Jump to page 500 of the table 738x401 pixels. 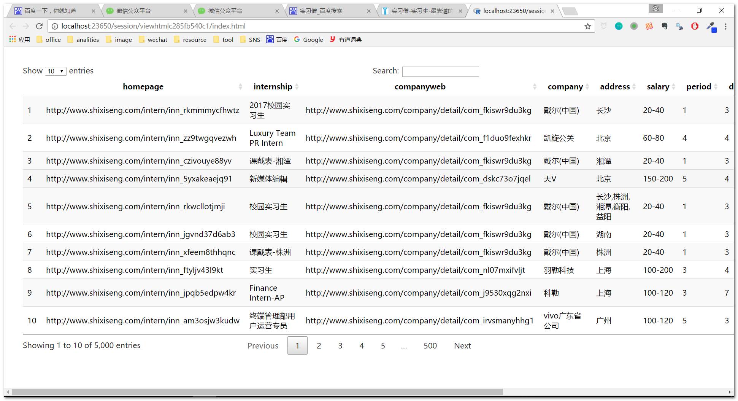(x=430, y=346)
